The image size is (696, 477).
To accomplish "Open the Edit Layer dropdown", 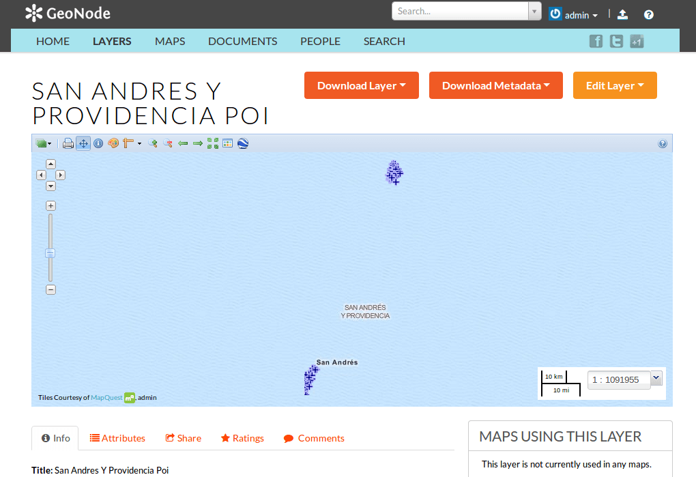I will (x=615, y=85).
